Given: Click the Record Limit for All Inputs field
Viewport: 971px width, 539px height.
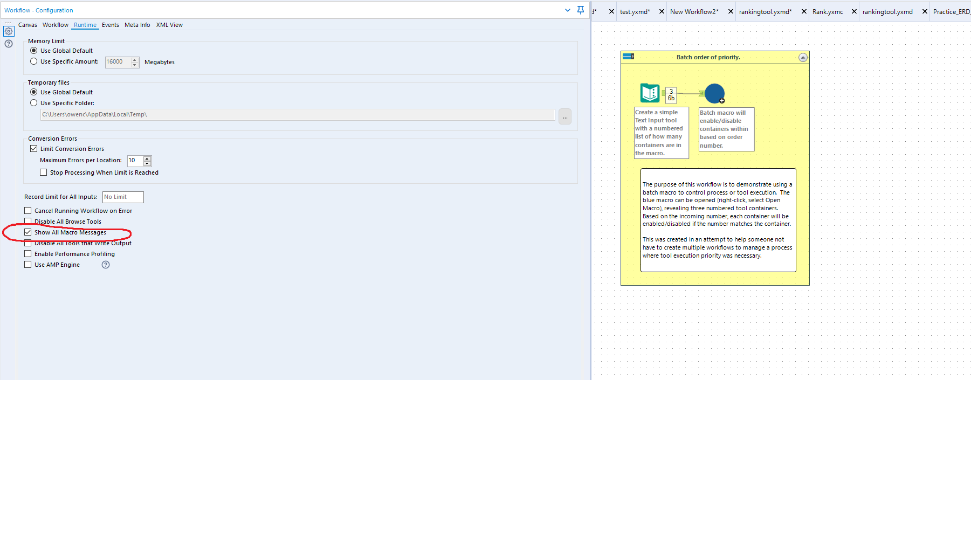Looking at the screenshot, I should (123, 197).
